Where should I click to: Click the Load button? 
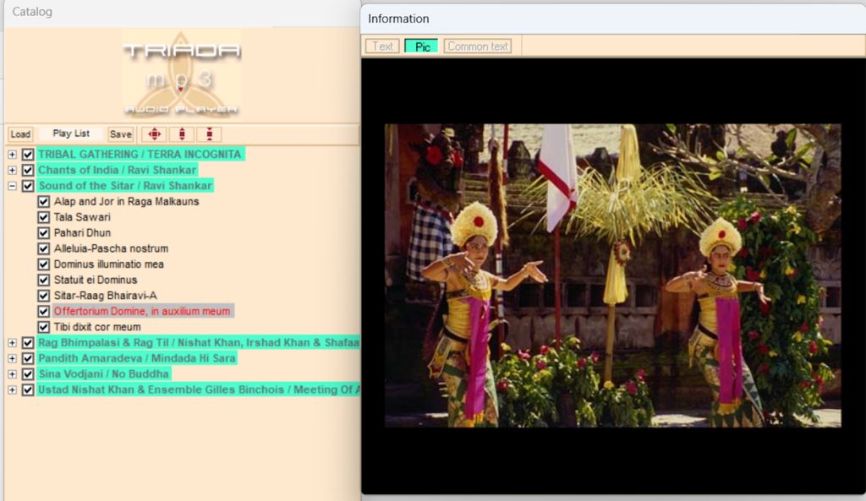click(x=20, y=134)
